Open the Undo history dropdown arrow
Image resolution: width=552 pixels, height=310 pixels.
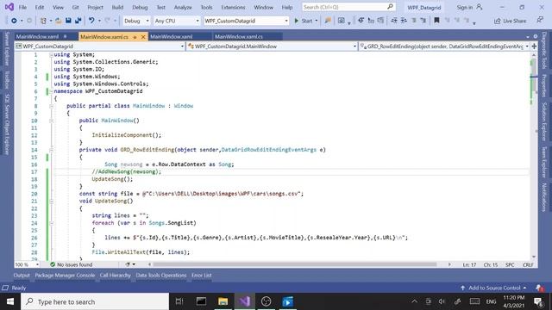click(x=99, y=21)
